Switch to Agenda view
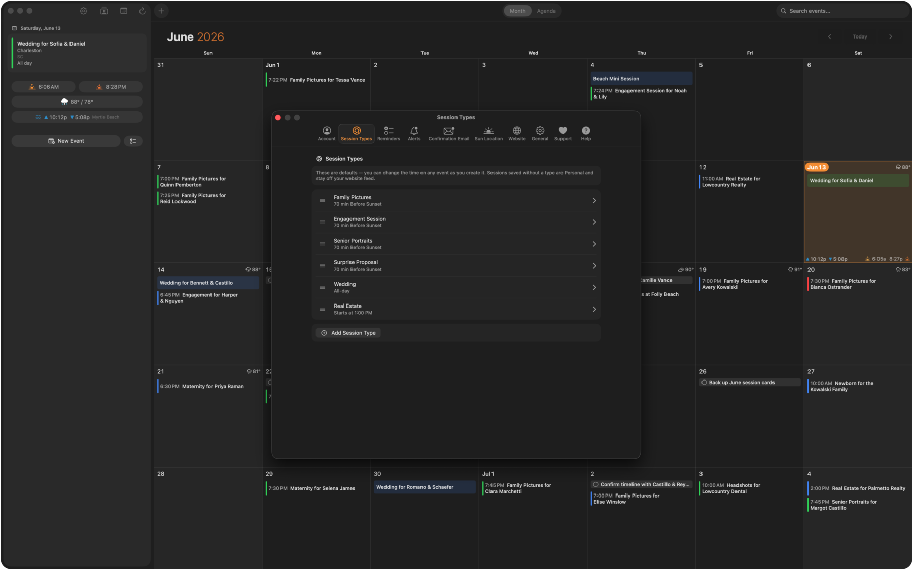This screenshot has width=913, height=570. coord(546,11)
